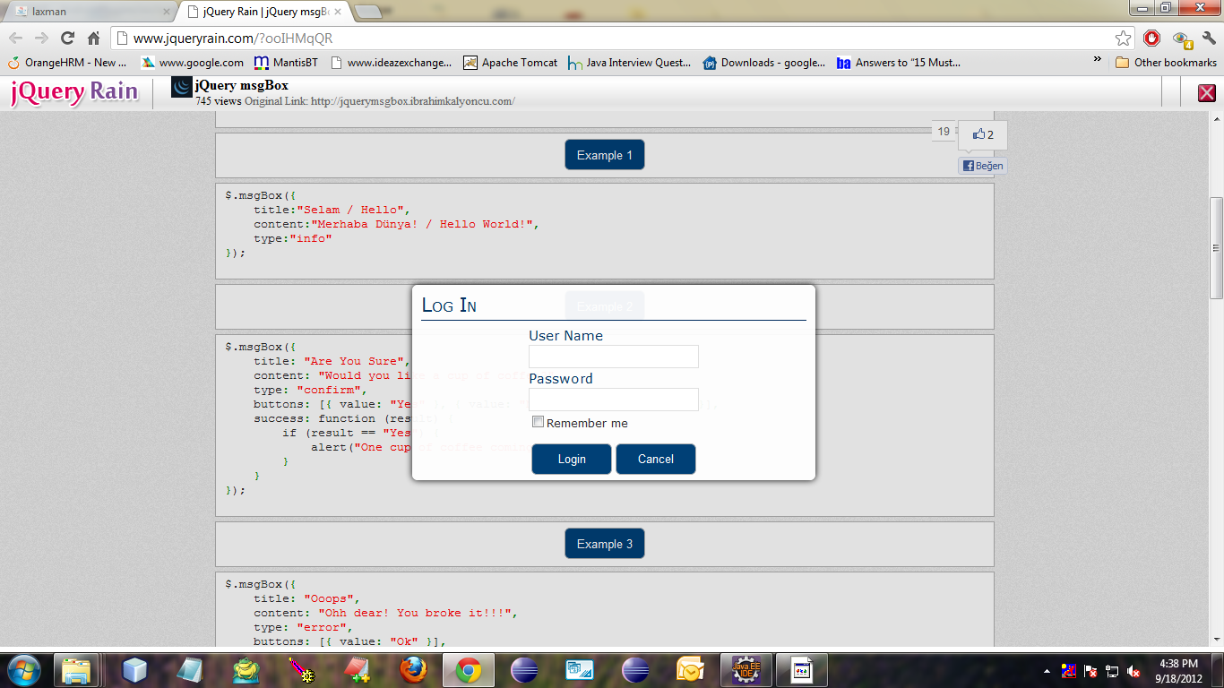The height and width of the screenshot is (688, 1224).
Task: Open Microsoft Outlook from the taskbar
Action: 690,670
